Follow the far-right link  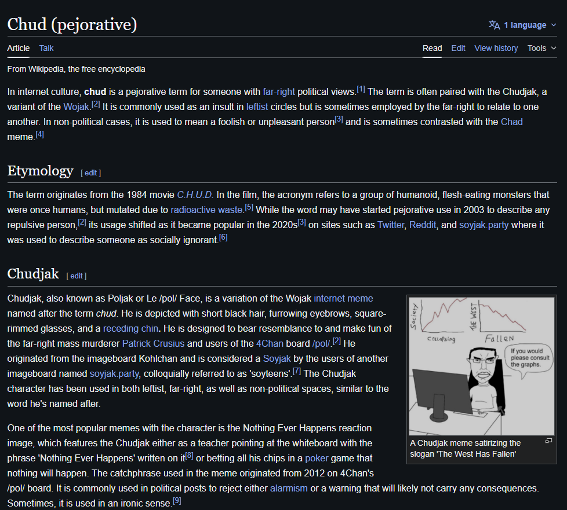(x=279, y=91)
